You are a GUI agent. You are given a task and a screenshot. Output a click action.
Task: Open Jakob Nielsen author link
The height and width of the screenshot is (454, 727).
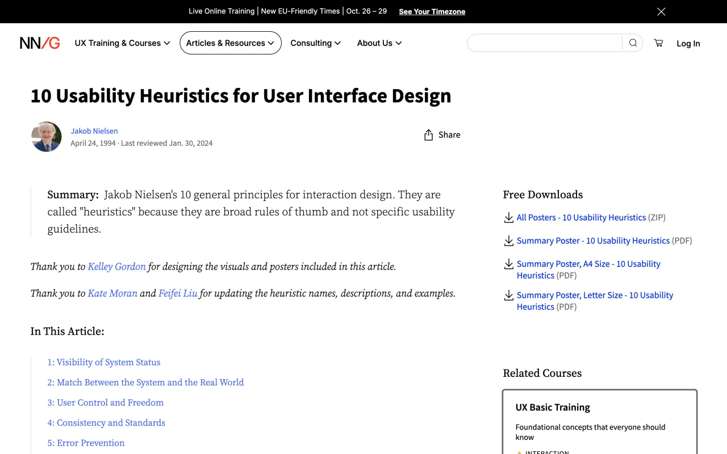coord(94,131)
